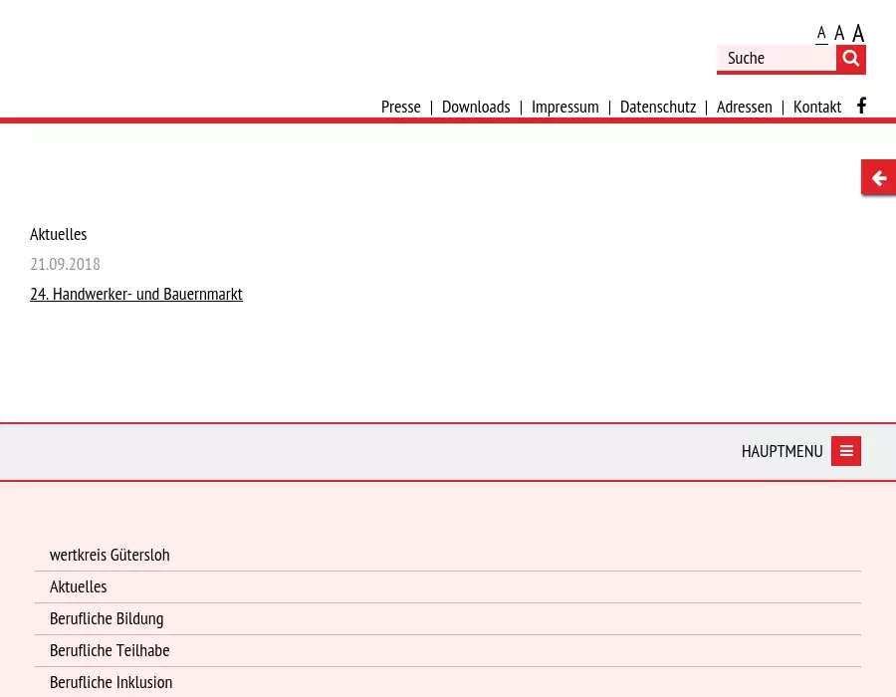Open the 24. Handwerker- und Bauernmarkt article

coord(136,294)
